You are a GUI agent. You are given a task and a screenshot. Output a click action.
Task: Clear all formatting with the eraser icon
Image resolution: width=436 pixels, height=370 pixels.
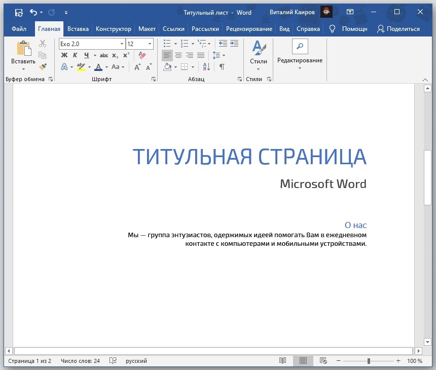click(142, 55)
